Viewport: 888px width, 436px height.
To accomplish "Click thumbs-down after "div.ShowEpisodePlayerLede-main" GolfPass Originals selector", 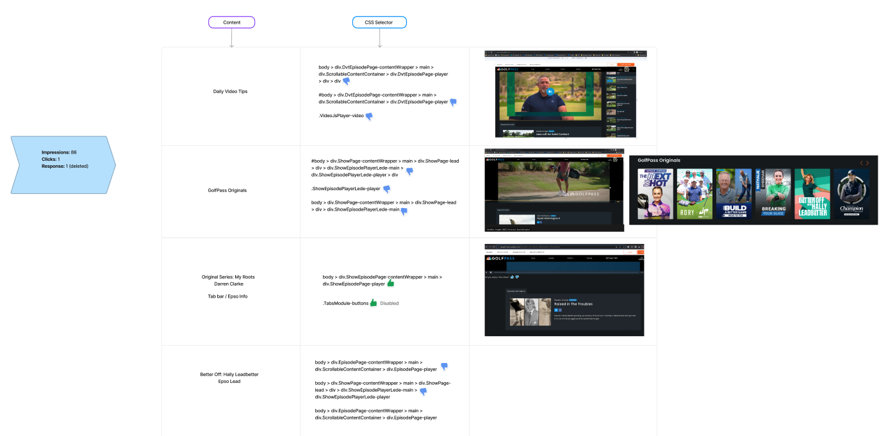I will [404, 211].
